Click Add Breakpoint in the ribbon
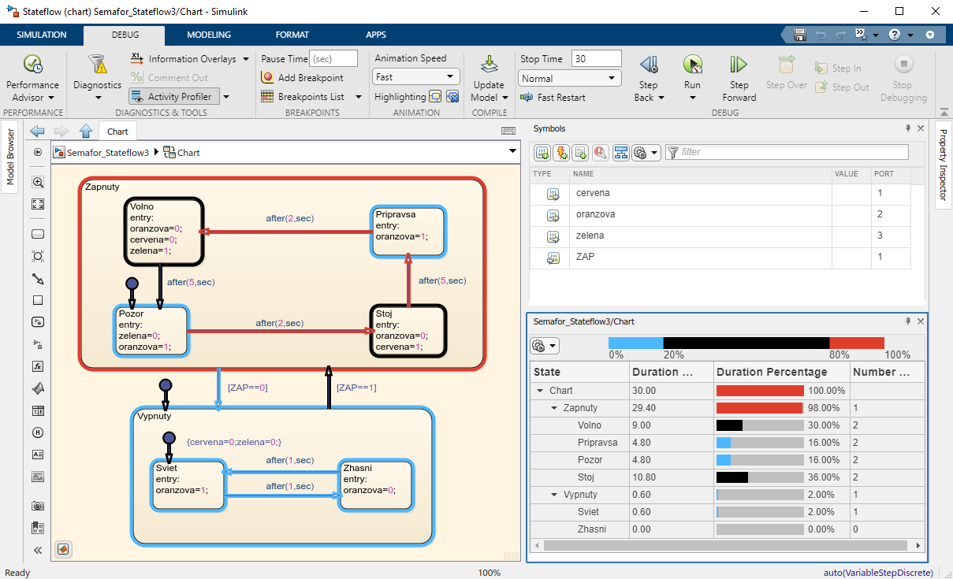 coord(303,78)
